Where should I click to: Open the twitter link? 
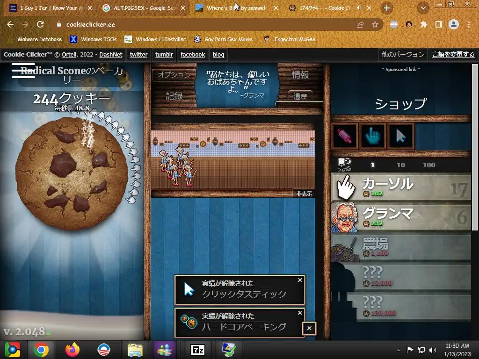pos(138,55)
